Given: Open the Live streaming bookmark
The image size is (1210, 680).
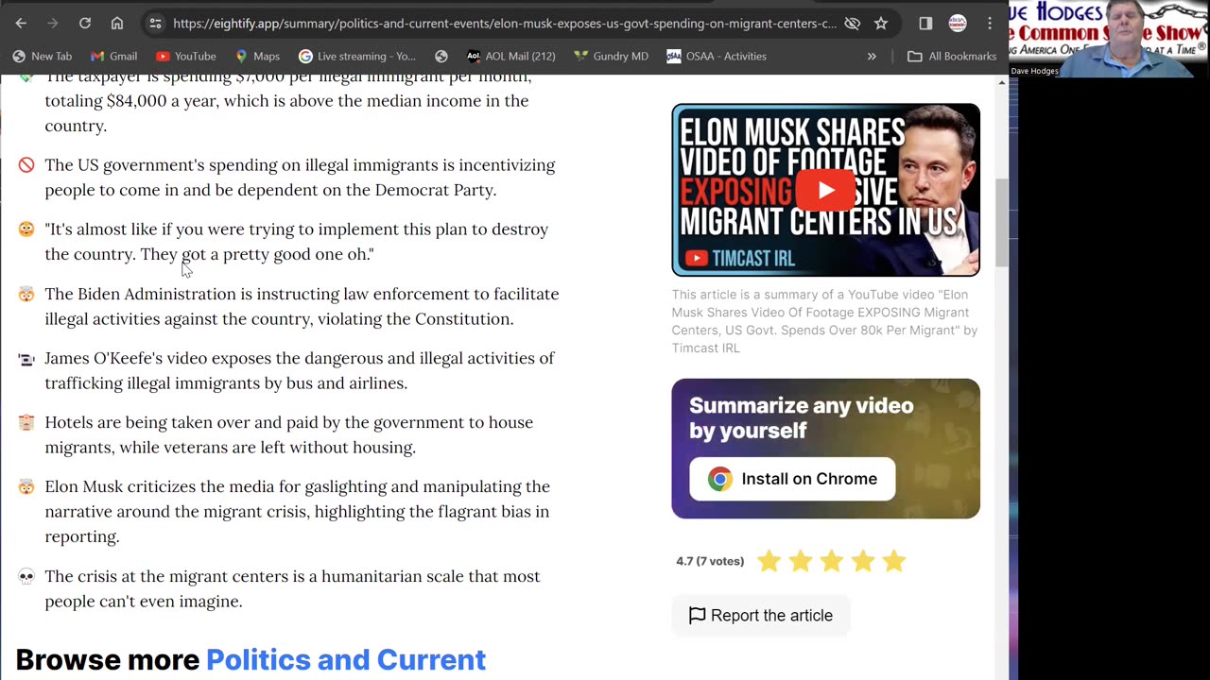Looking at the screenshot, I should 356,56.
